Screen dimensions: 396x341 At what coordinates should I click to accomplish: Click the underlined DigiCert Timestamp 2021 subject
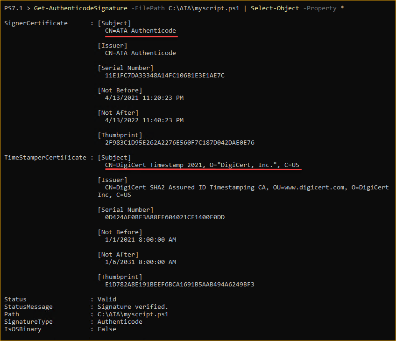pos(202,165)
